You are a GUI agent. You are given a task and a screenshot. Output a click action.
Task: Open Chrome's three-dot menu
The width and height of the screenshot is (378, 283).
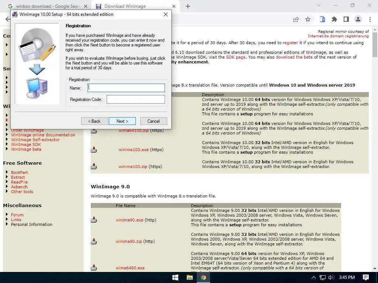(x=370, y=20)
